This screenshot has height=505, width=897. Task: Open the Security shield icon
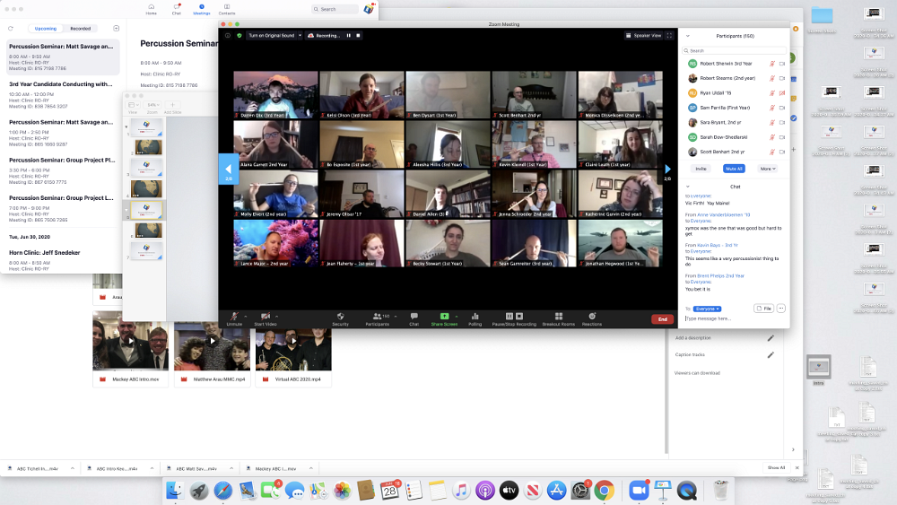point(340,316)
